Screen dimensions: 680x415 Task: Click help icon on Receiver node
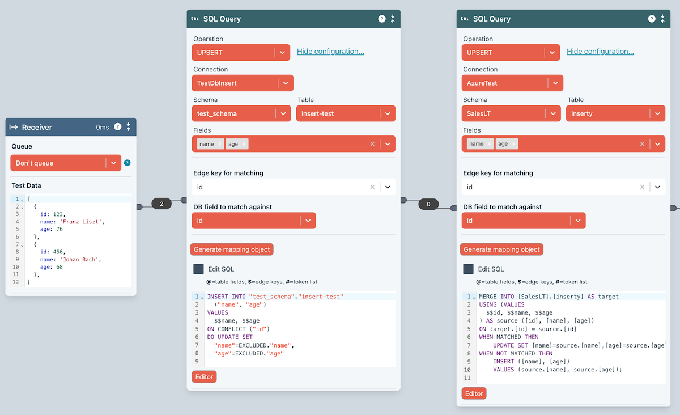tap(118, 127)
